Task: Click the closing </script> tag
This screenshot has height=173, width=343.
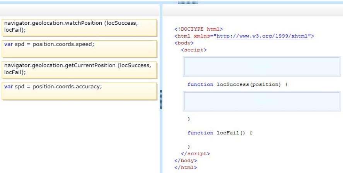Action: point(195,154)
